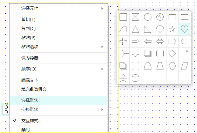Choose the parallelogram shape
This screenshot has width=197, height=133.
coord(185,66)
